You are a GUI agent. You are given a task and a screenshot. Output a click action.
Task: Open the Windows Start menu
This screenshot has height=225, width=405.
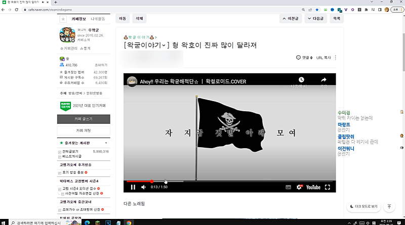click(x=4, y=222)
